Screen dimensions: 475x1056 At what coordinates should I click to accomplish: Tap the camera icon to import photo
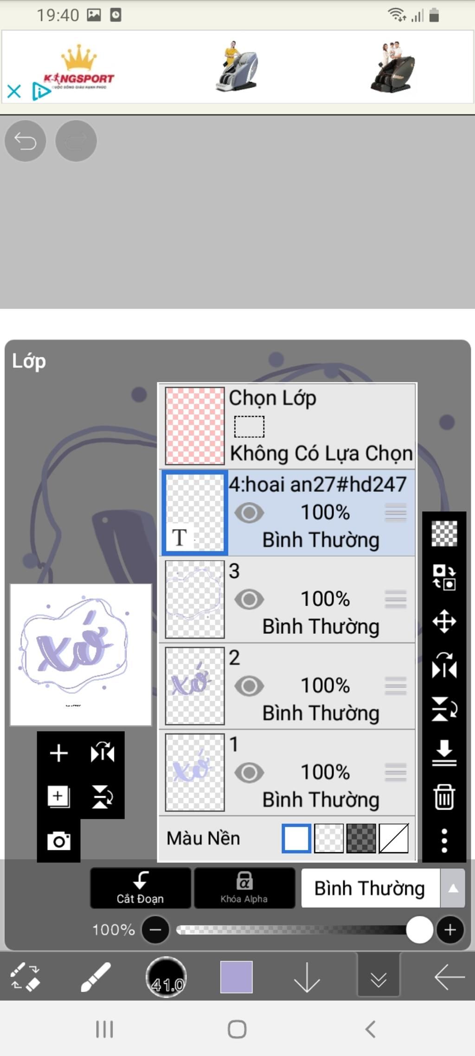(x=59, y=840)
